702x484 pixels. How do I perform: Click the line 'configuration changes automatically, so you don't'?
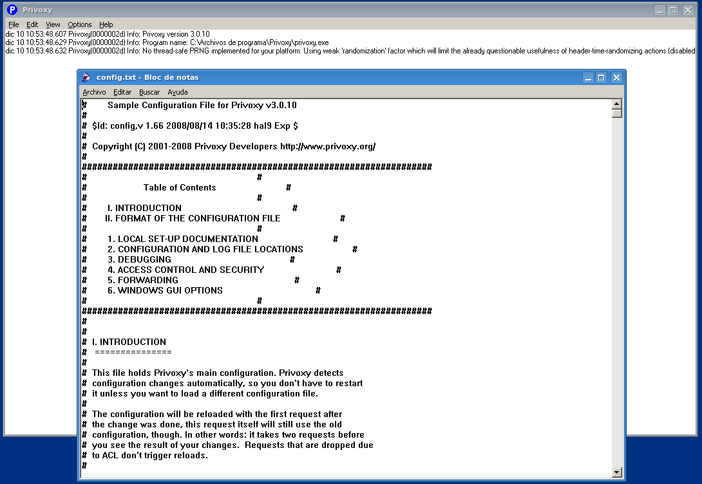pos(227,384)
